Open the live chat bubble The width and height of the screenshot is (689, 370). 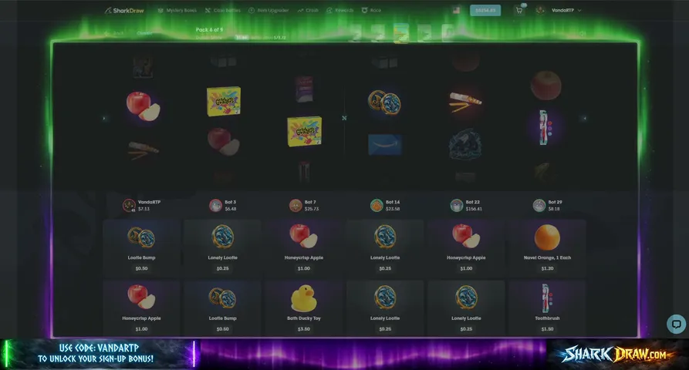[x=676, y=325]
